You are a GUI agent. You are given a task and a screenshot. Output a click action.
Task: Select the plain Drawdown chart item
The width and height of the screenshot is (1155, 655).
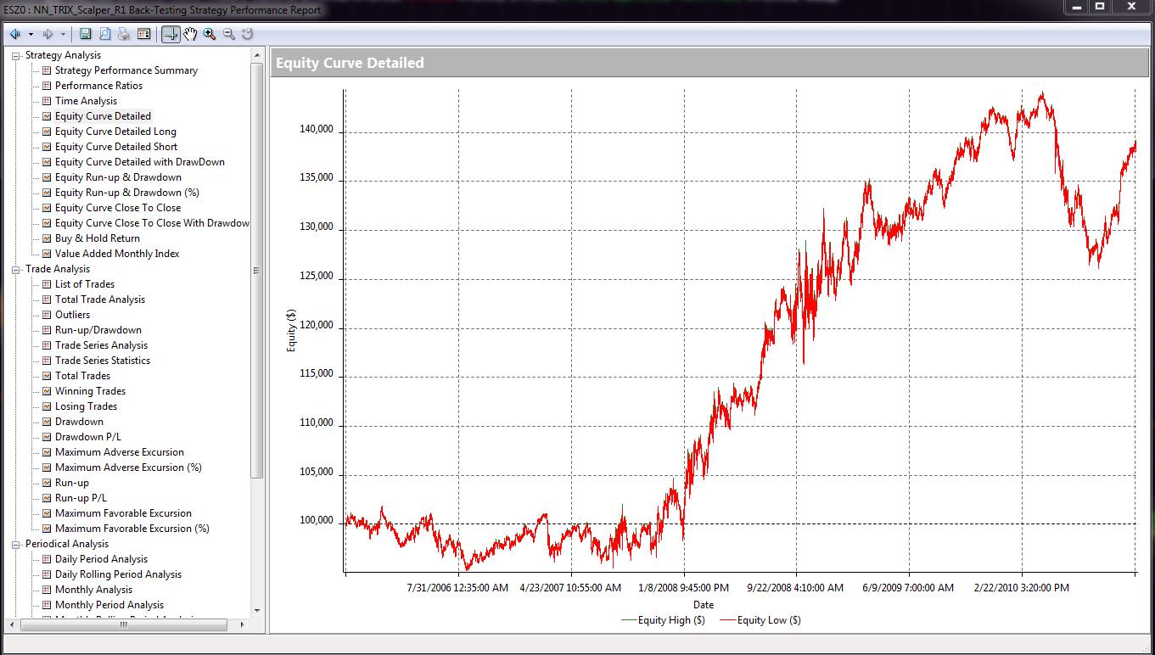point(79,422)
